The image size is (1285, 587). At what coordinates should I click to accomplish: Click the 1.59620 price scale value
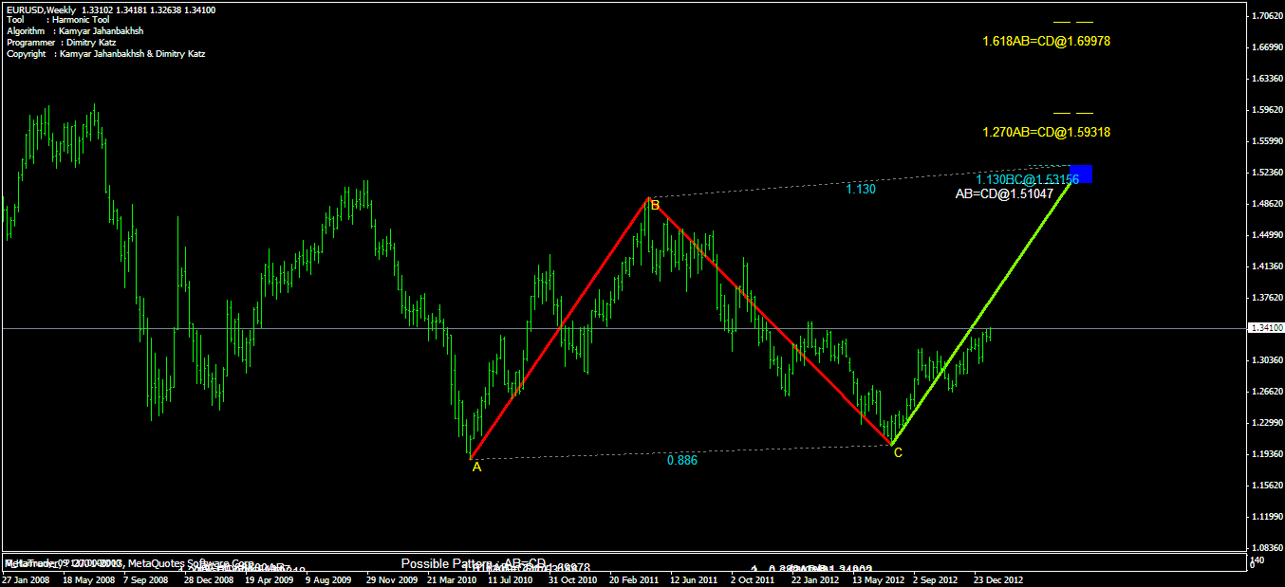(x=1267, y=110)
